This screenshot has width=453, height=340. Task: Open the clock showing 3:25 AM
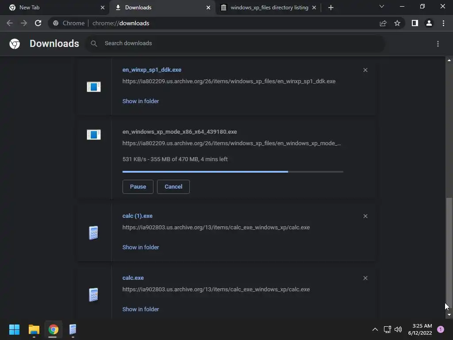[x=420, y=329]
